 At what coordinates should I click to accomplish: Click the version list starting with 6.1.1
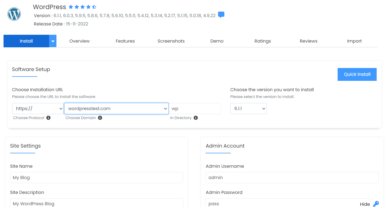pyautogui.click(x=135, y=16)
